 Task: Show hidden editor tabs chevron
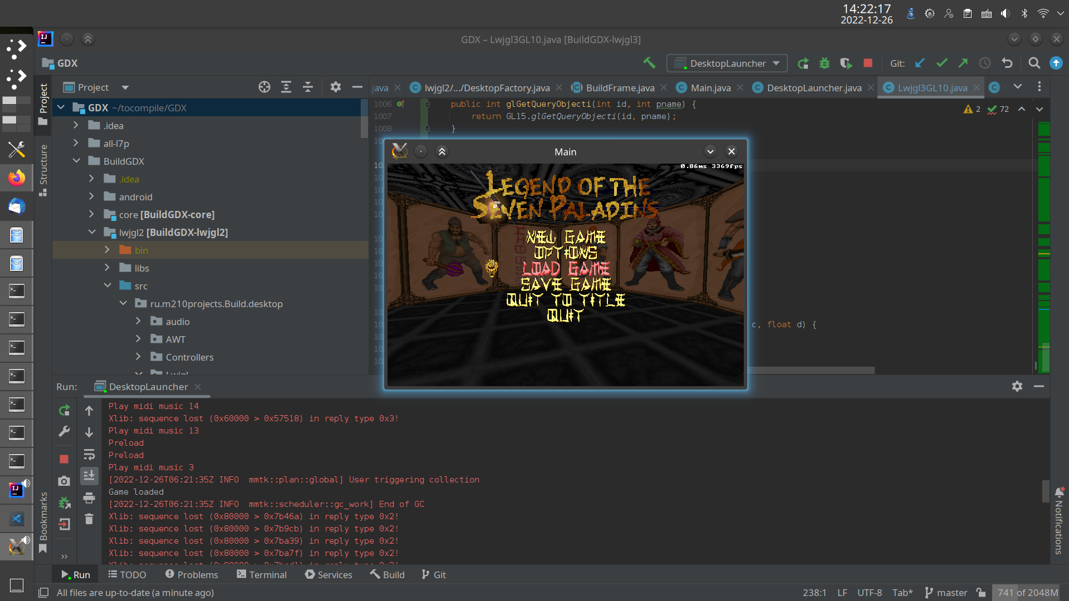tap(1018, 86)
